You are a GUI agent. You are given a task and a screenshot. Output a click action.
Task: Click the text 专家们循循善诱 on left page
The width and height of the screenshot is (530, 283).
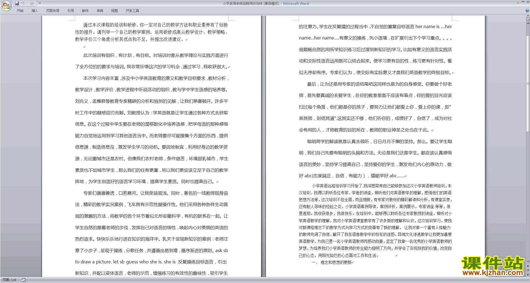99,193
